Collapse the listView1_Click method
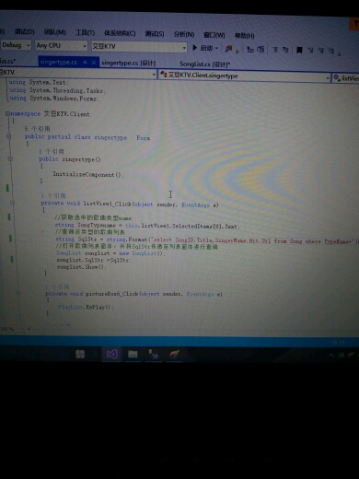The image size is (359, 479). click(13, 203)
